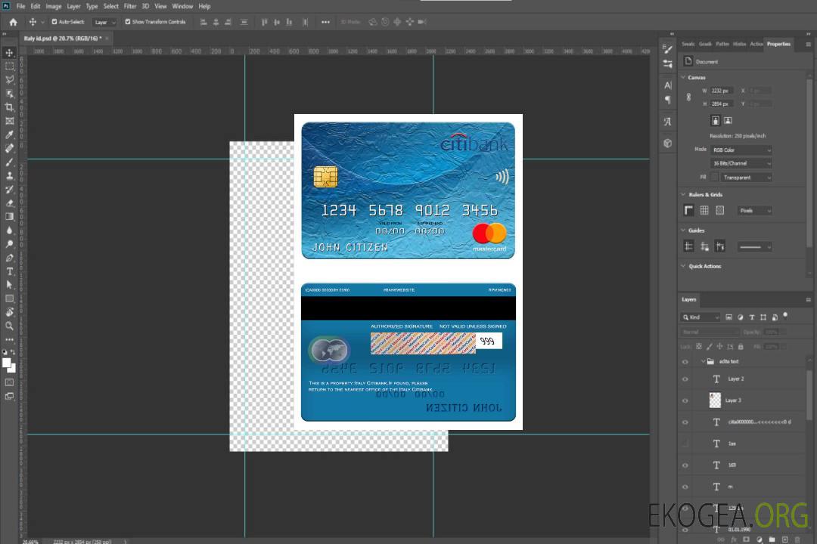Select the Pen tool
The width and height of the screenshot is (817, 544).
coord(9,258)
